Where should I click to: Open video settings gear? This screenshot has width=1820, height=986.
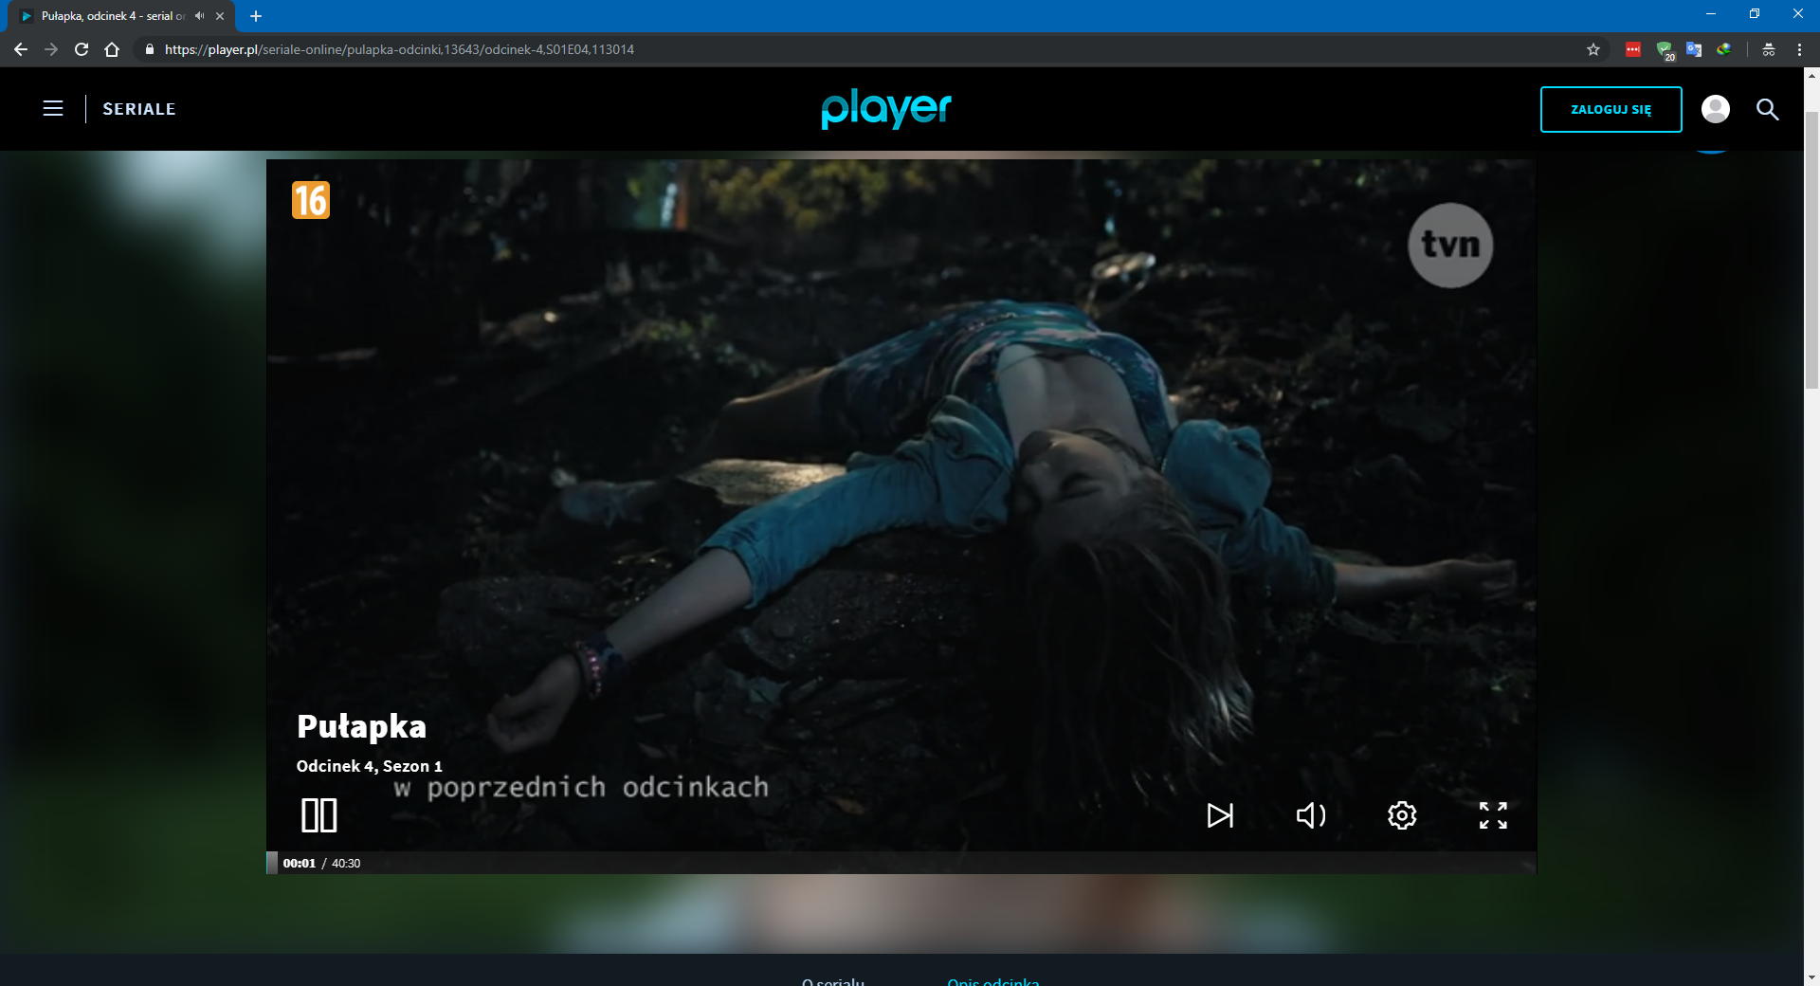[1402, 815]
